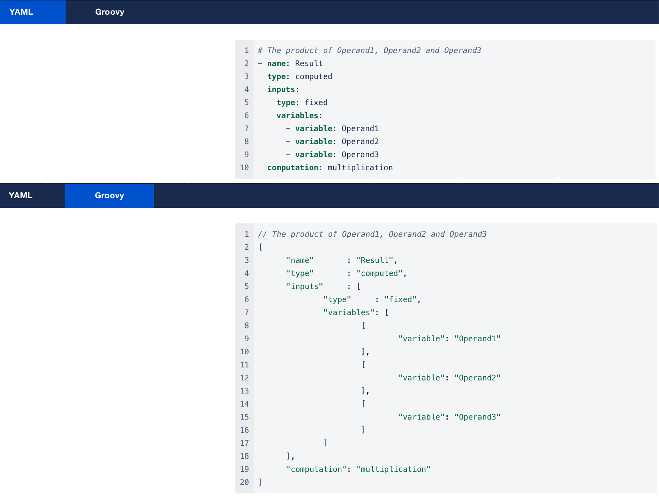Click the 'variables:' key in YAML code
659x497 pixels.
pos(299,116)
